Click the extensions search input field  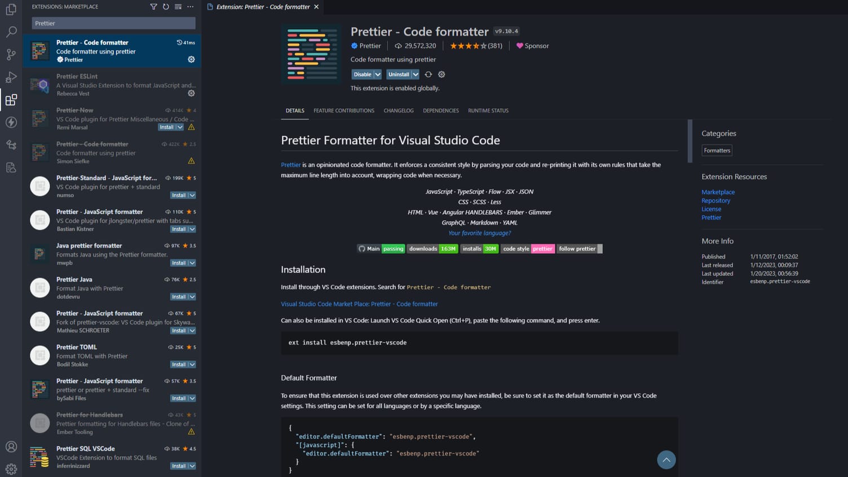coord(113,23)
